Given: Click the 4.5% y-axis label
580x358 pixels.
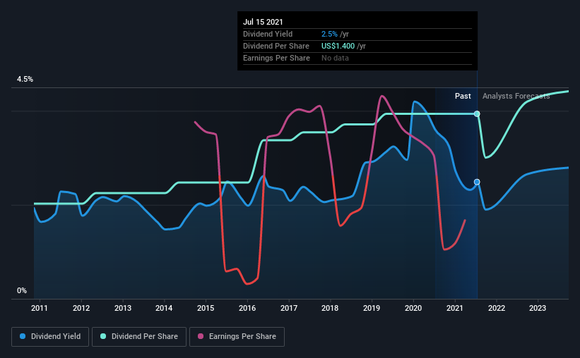Looking at the screenshot, I should [x=25, y=80].
